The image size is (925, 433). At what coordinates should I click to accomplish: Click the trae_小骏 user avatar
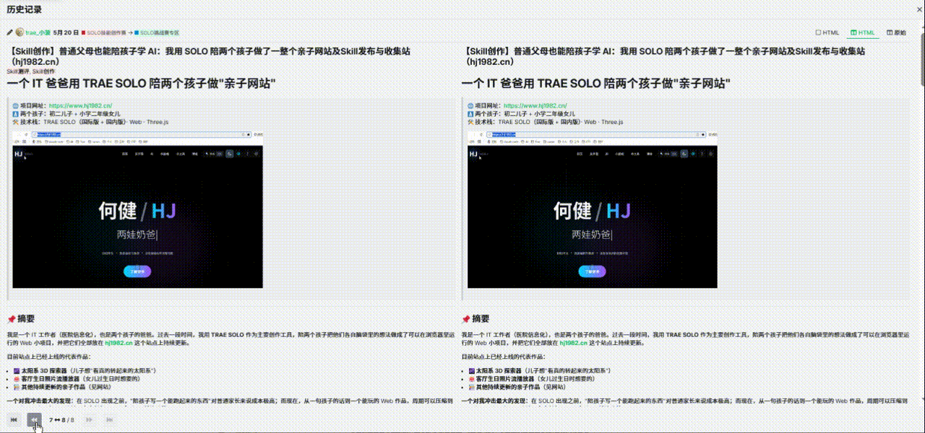[19, 32]
